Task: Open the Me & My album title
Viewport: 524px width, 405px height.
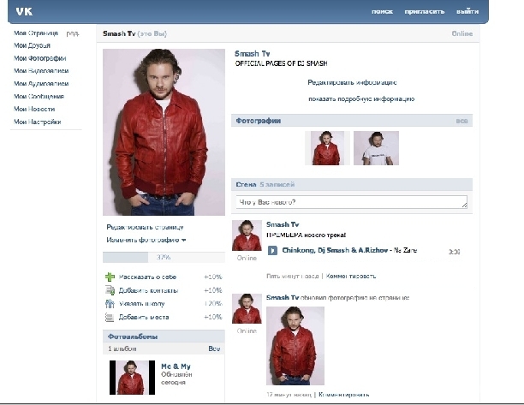Action: (x=176, y=366)
